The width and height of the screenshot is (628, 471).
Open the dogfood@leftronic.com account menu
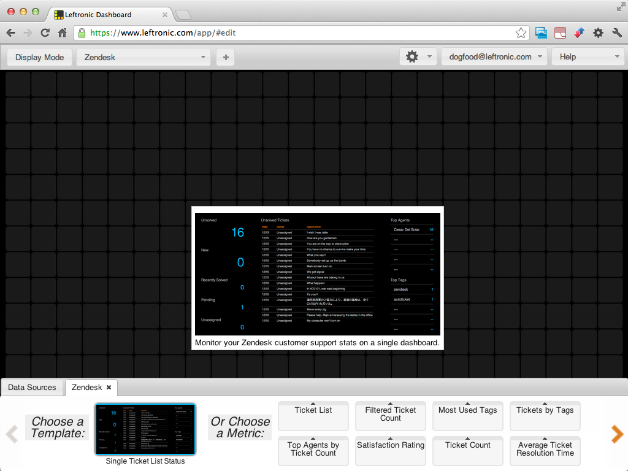point(494,57)
